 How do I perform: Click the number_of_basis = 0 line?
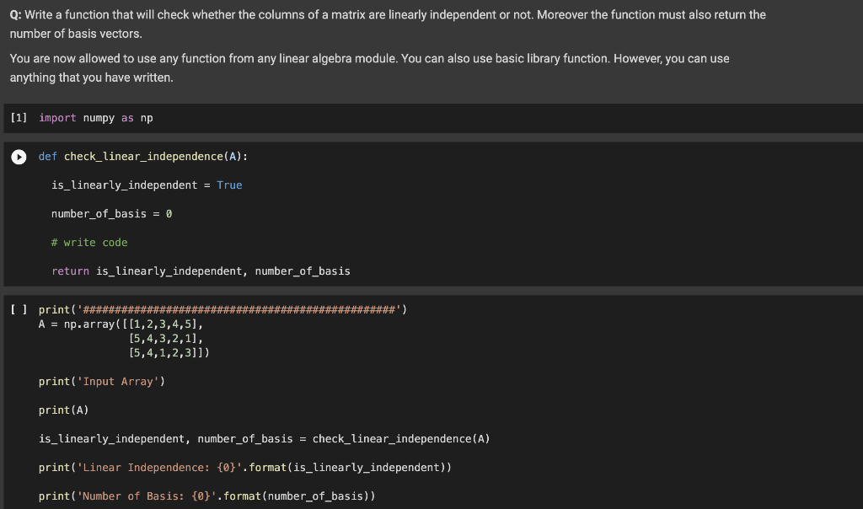[111, 213]
